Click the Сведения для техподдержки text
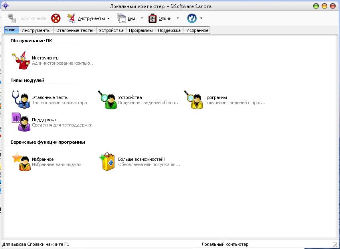The image size is (340, 249). click(62, 125)
